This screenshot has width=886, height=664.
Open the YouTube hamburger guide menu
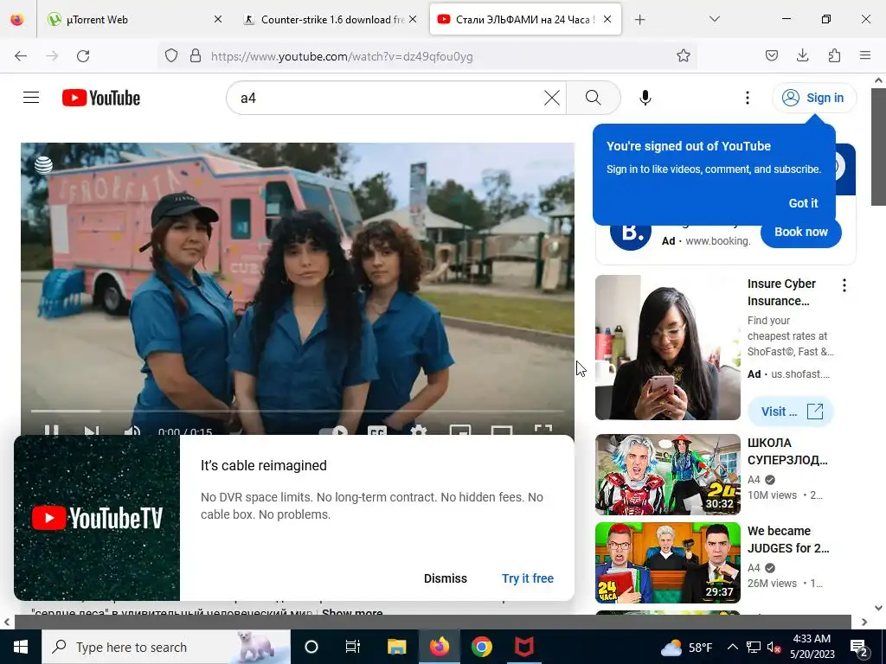(31, 98)
